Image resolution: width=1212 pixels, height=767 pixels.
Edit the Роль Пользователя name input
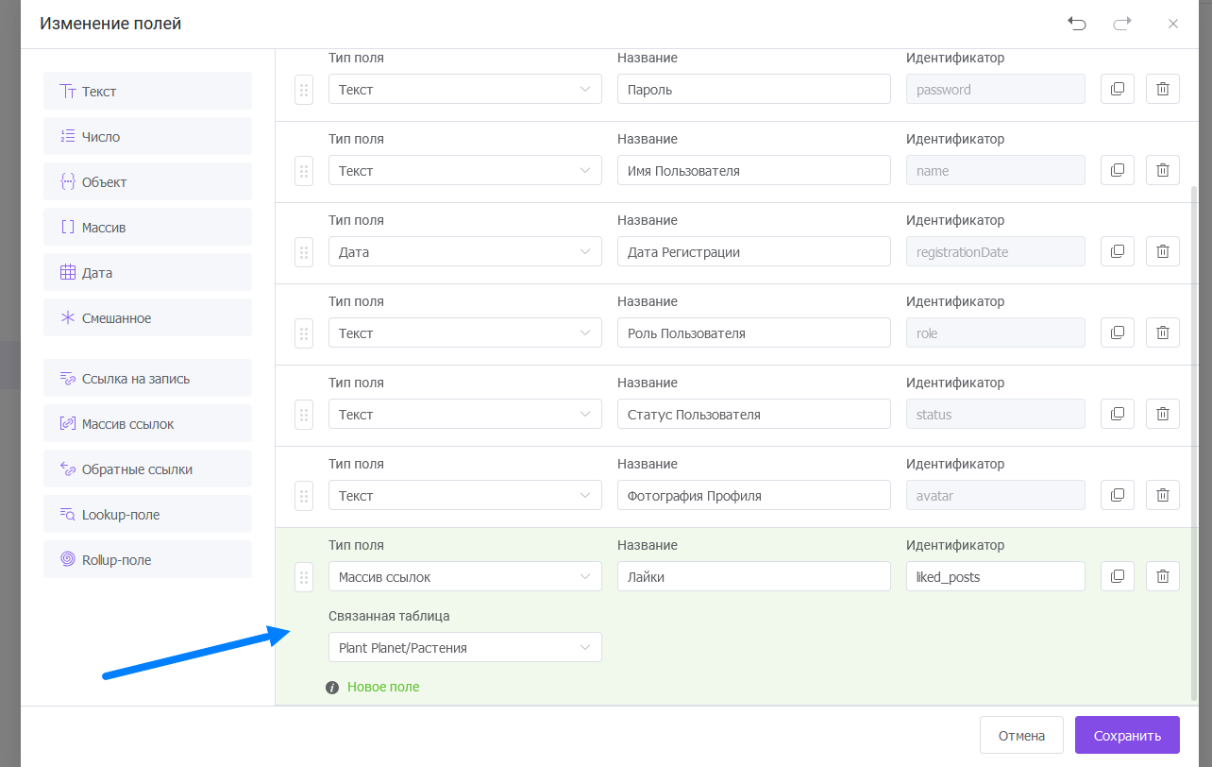point(754,333)
